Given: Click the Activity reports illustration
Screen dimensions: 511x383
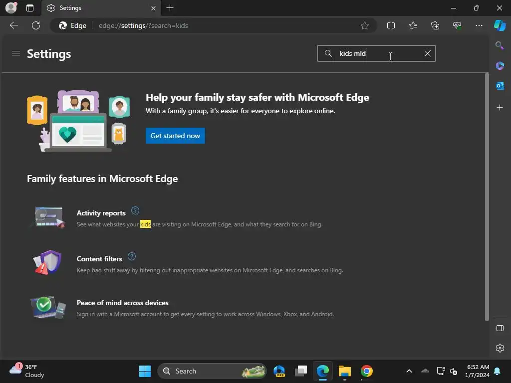Looking at the screenshot, I should tap(48, 217).
